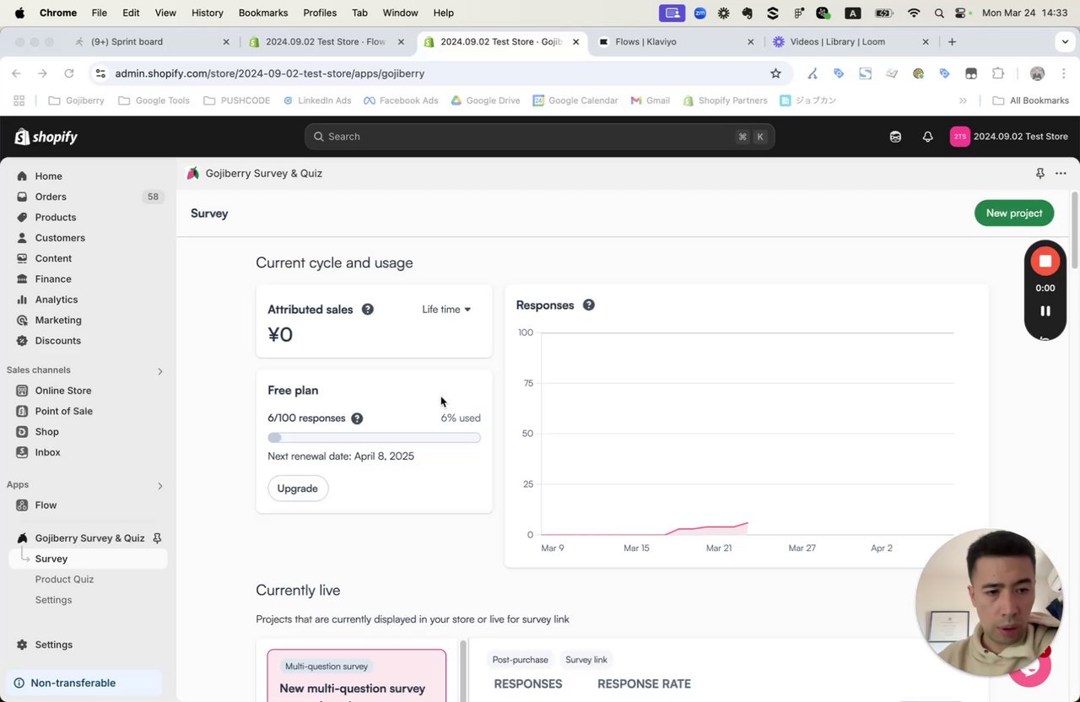Image resolution: width=1080 pixels, height=702 pixels.
Task: Click the help icon beside Attributed sales
Action: pyautogui.click(x=367, y=310)
